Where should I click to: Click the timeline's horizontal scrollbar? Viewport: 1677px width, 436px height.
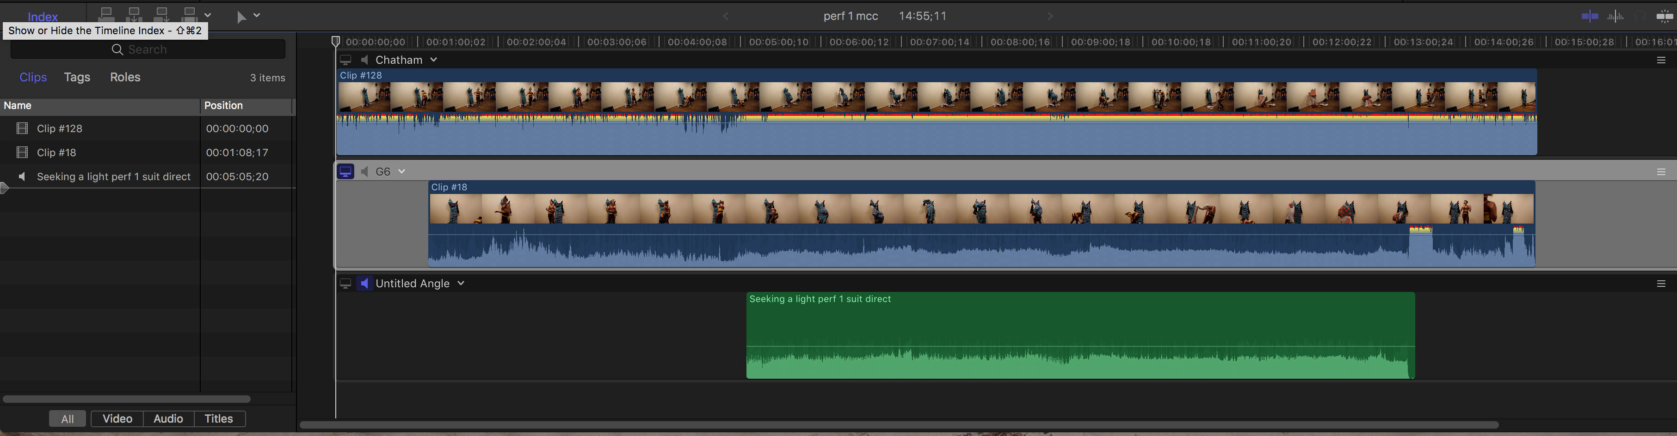pyautogui.click(x=898, y=425)
